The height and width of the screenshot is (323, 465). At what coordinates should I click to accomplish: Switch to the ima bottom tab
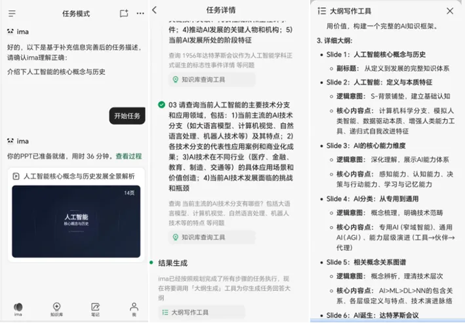point(18,310)
